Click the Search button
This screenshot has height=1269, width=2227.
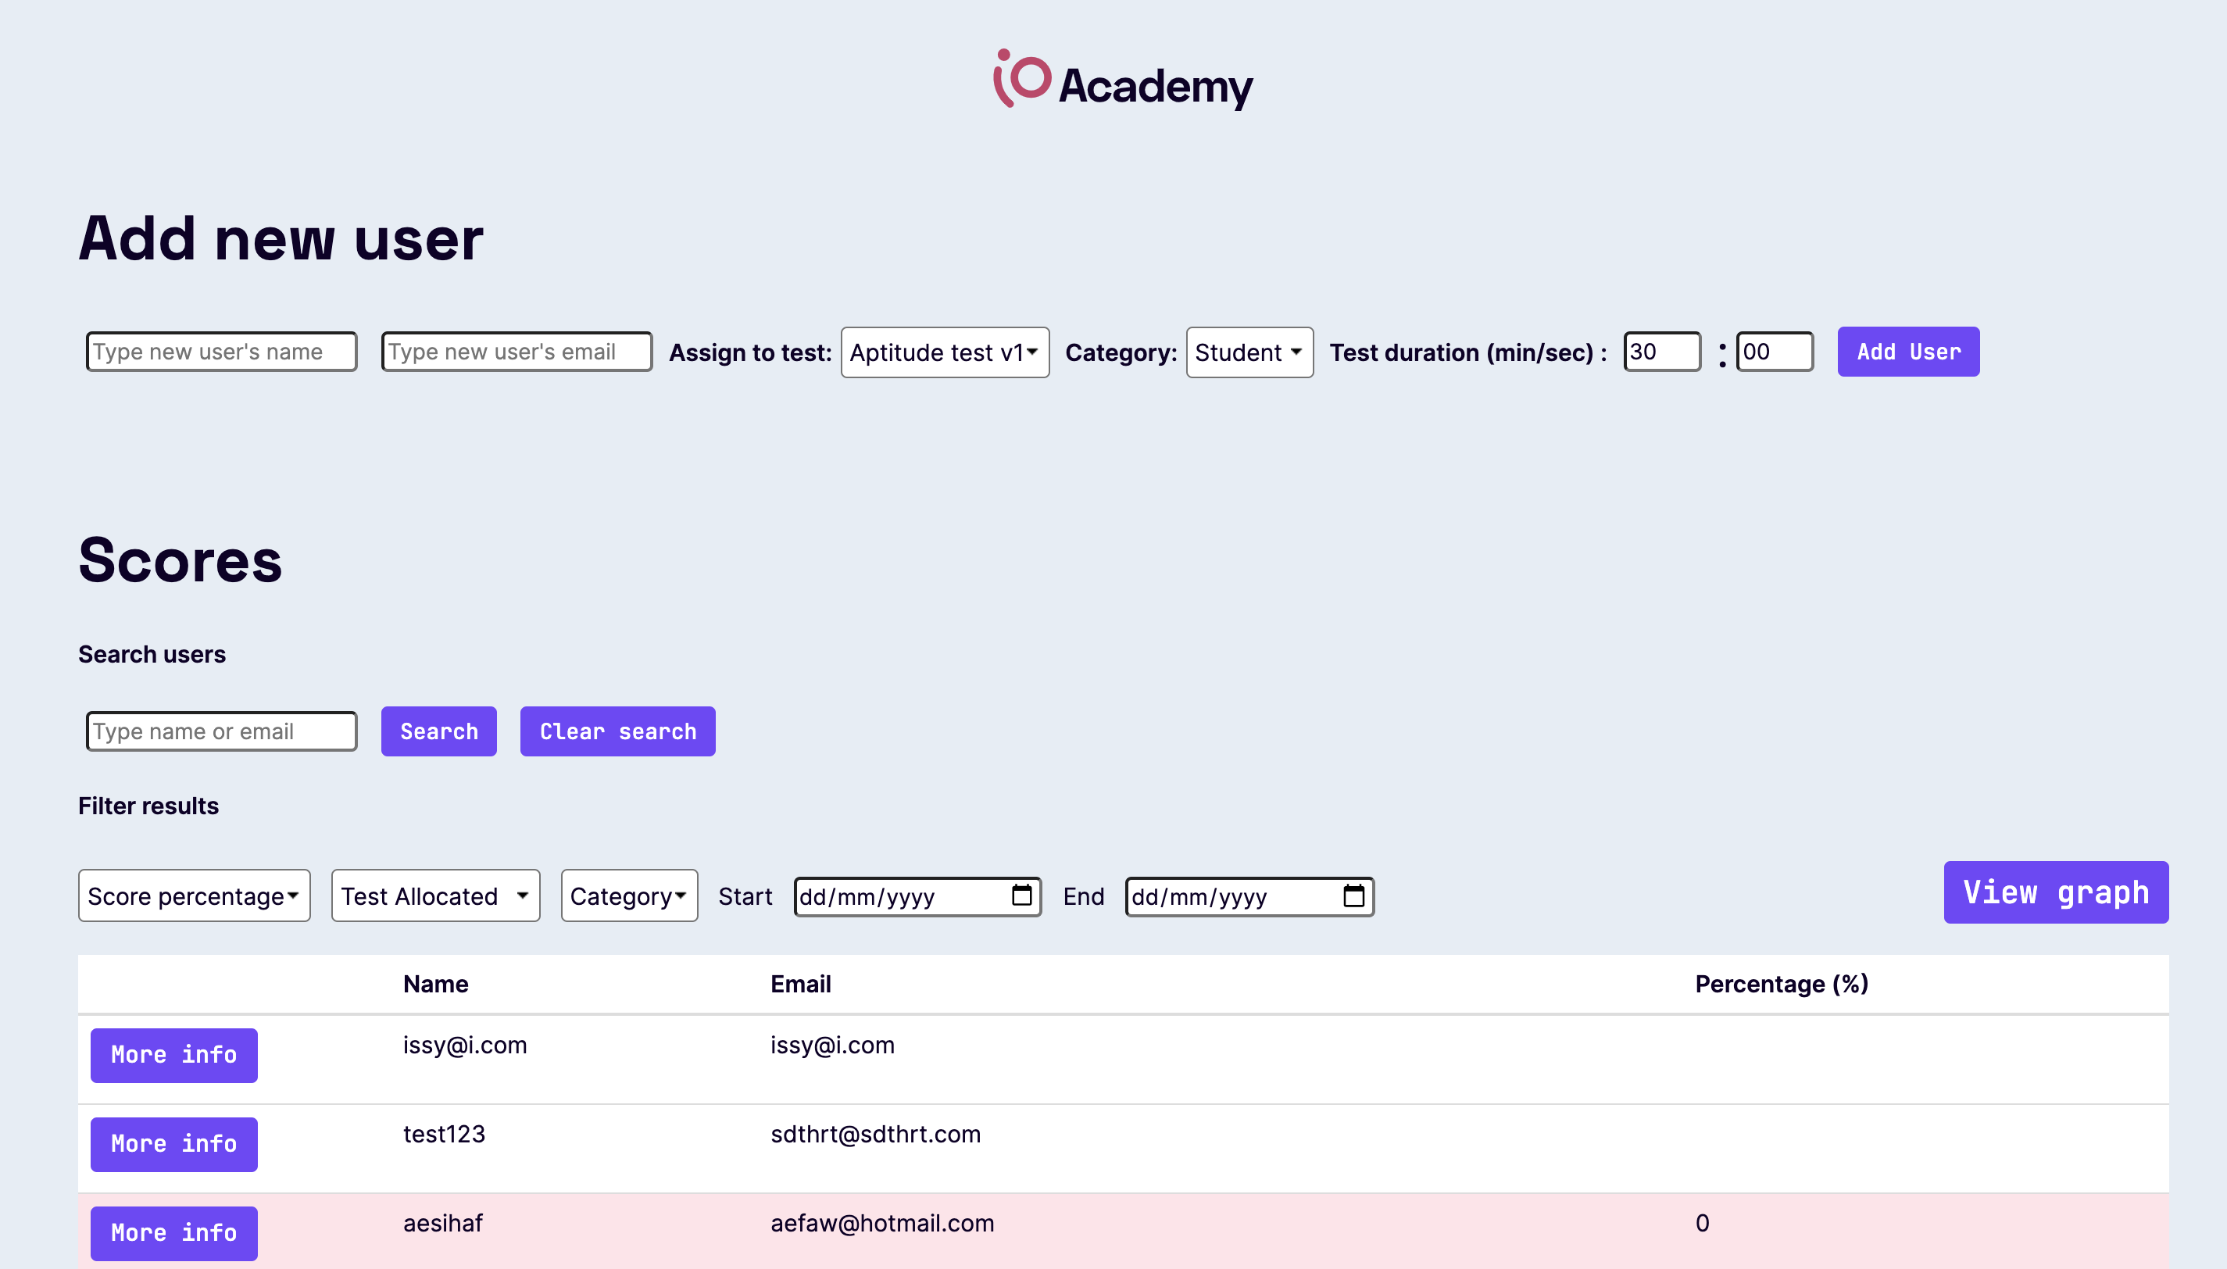point(439,731)
